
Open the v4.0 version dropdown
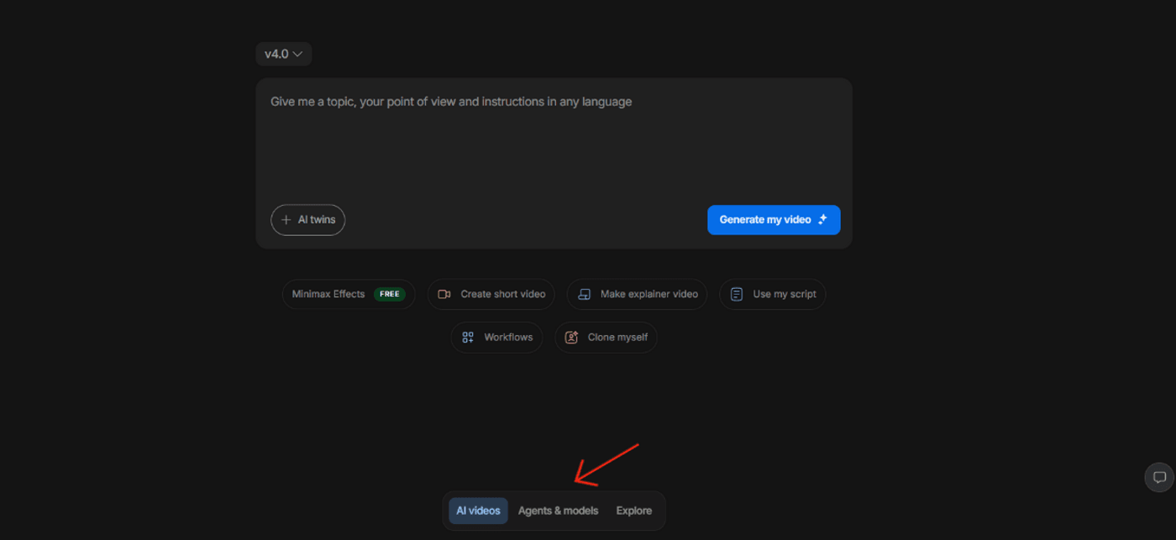283,54
